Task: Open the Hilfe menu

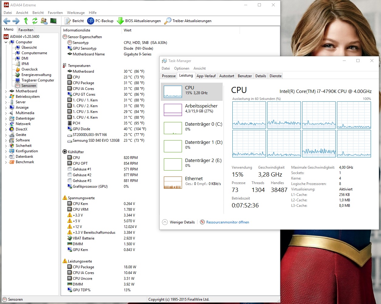Action: point(93,13)
